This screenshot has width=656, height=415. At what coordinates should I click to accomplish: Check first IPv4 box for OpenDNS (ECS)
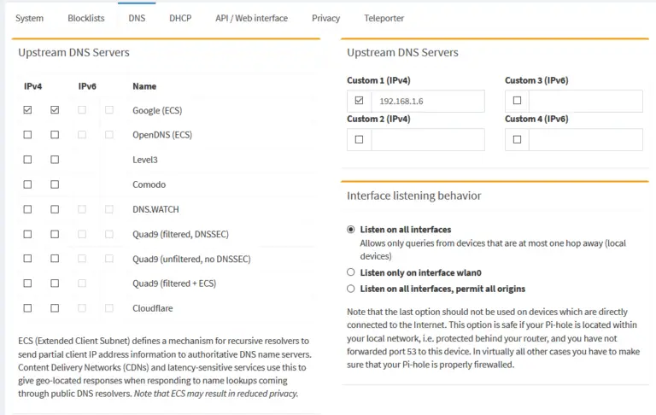[x=27, y=135]
